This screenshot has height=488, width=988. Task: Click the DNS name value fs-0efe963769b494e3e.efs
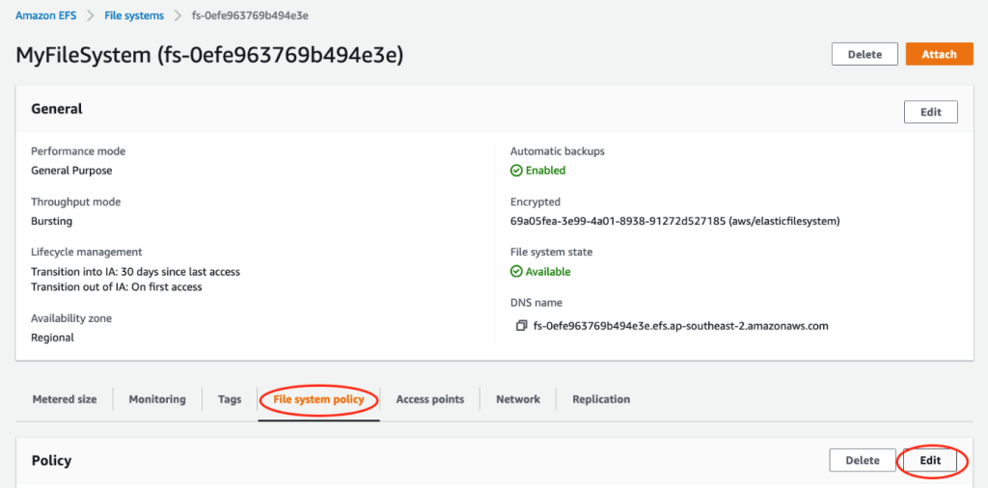[680, 326]
